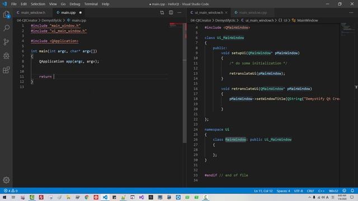Click '#include "ui_main_window.h"' line
The height and width of the screenshot is (201, 358).
pyautogui.click(x=59, y=31)
